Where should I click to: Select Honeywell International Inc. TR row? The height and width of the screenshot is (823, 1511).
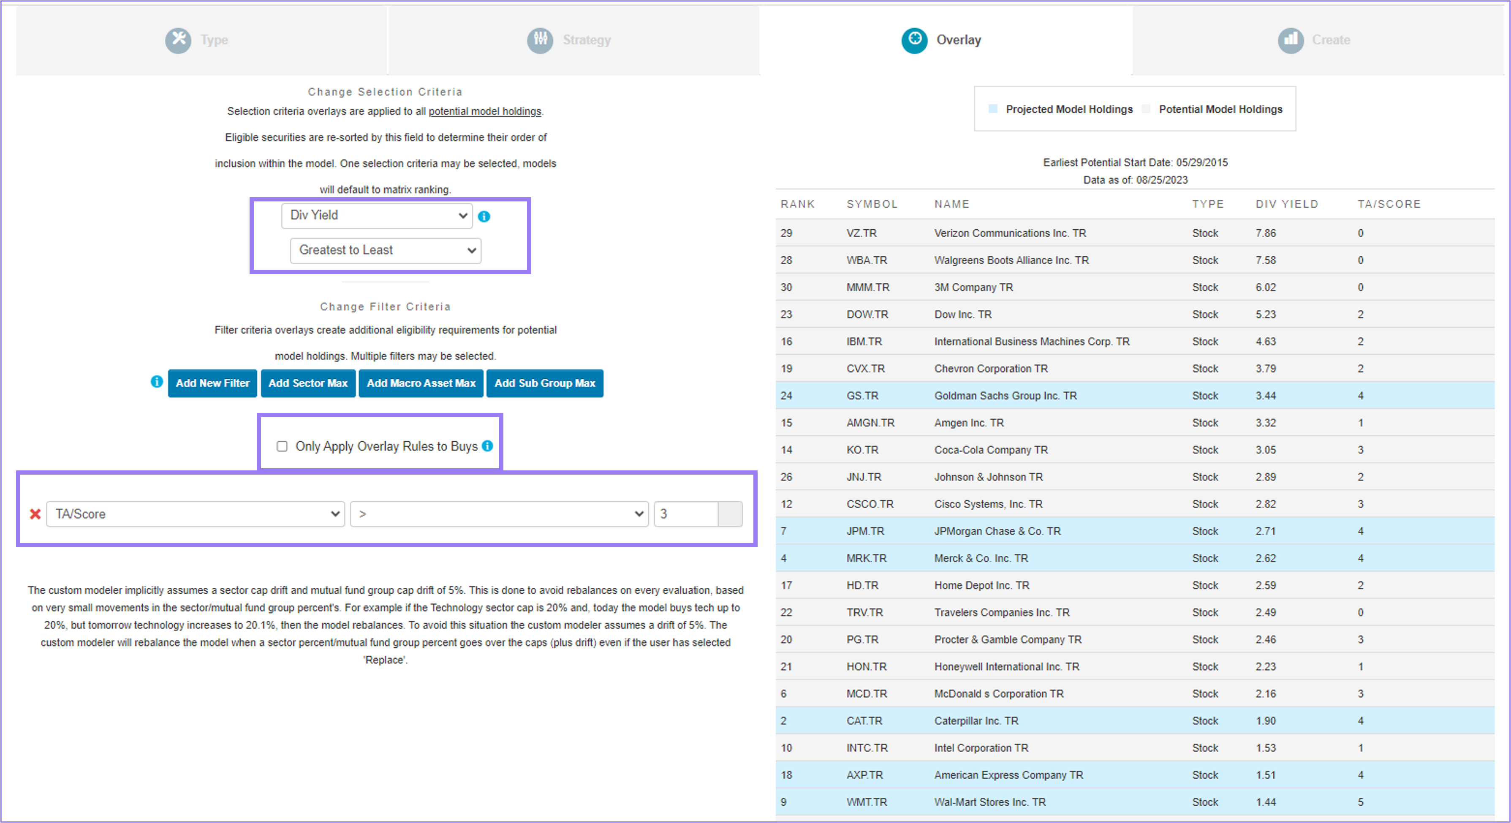1134,666
